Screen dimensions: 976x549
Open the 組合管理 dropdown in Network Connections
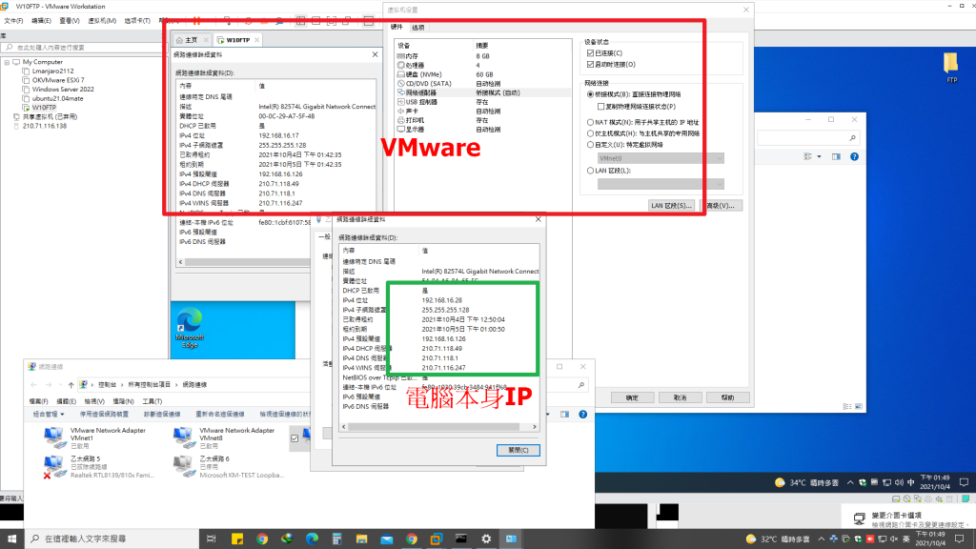coord(48,414)
